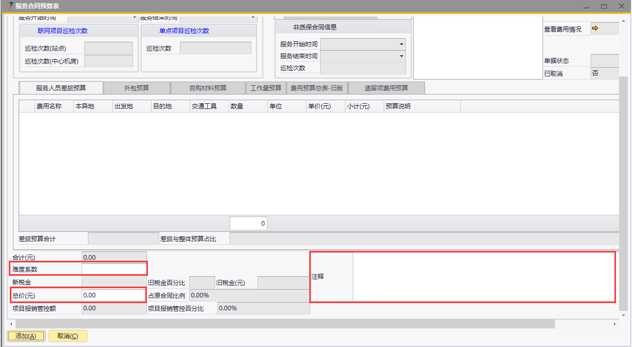The height and width of the screenshot is (347, 632).
Task: Click the 费用名称 column header
Action: coord(49,106)
